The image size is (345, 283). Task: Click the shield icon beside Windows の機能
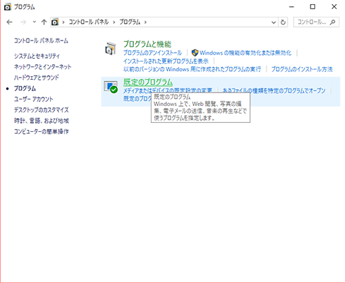tap(195, 53)
